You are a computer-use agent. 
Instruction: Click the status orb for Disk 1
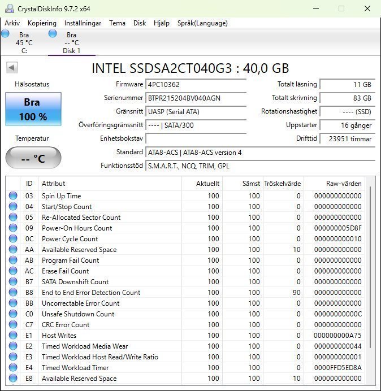coord(53,34)
